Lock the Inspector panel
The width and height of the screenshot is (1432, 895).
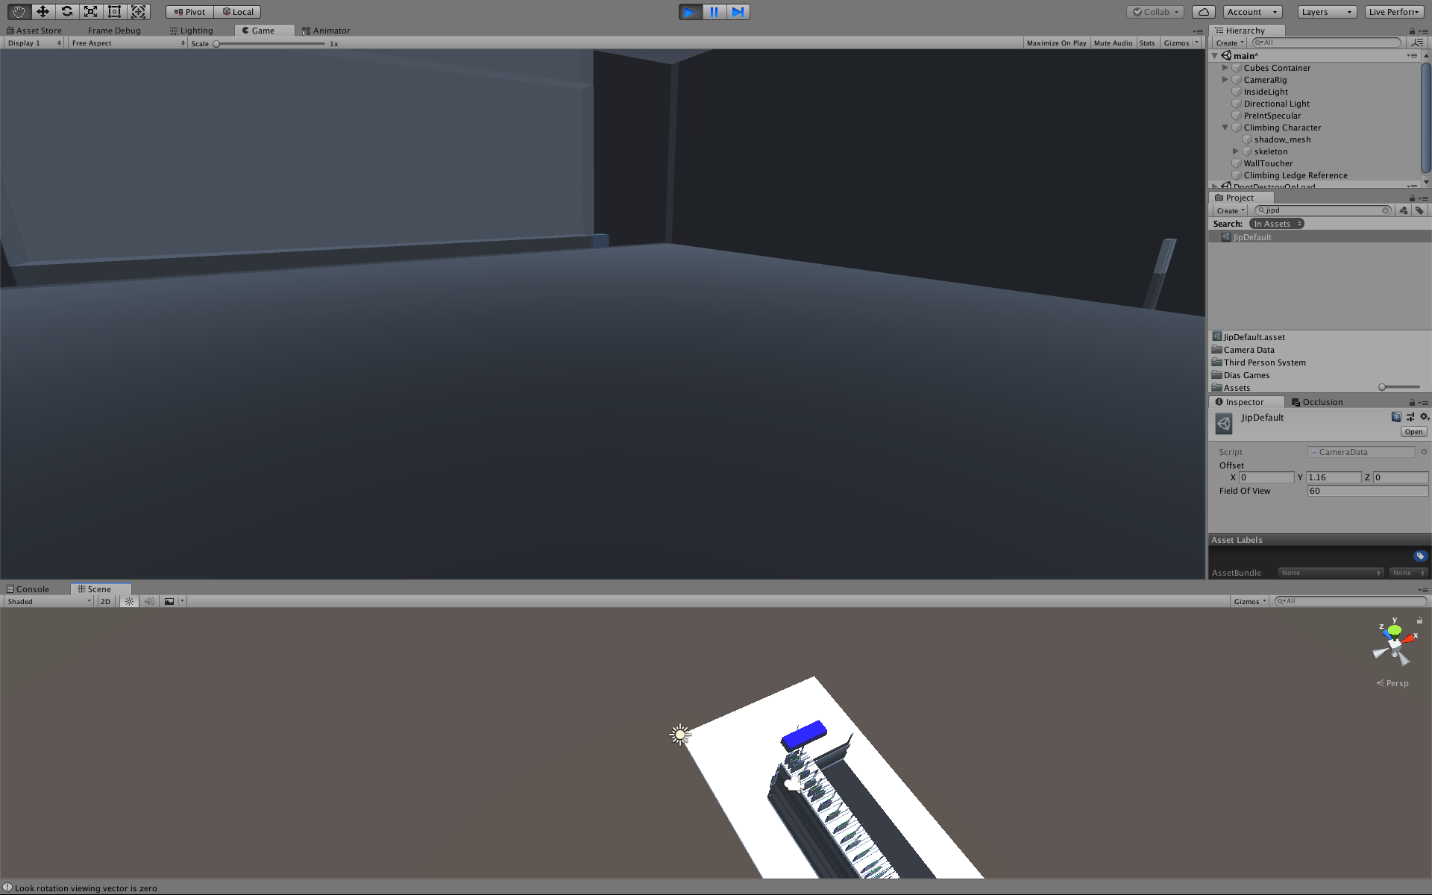pyautogui.click(x=1412, y=403)
